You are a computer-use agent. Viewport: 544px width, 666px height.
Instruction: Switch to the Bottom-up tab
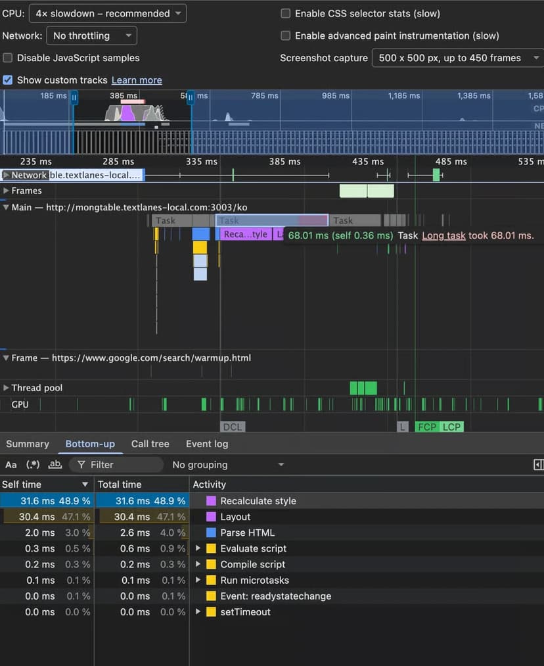click(90, 444)
